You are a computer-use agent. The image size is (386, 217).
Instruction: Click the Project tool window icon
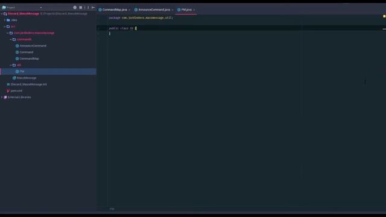4,7
